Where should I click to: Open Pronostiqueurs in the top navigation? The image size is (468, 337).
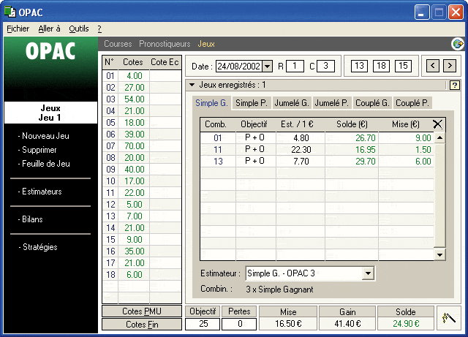pyautogui.click(x=165, y=44)
